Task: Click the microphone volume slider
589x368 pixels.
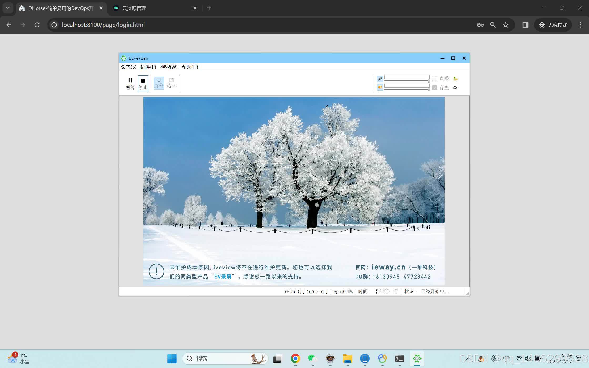Action: [407, 81]
